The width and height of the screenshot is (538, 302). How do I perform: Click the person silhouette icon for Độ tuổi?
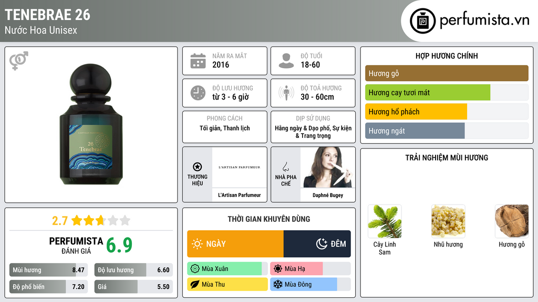pos(286,61)
